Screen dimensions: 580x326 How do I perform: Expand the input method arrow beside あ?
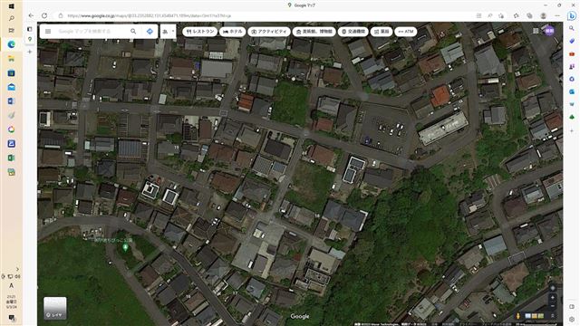point(173,32)
